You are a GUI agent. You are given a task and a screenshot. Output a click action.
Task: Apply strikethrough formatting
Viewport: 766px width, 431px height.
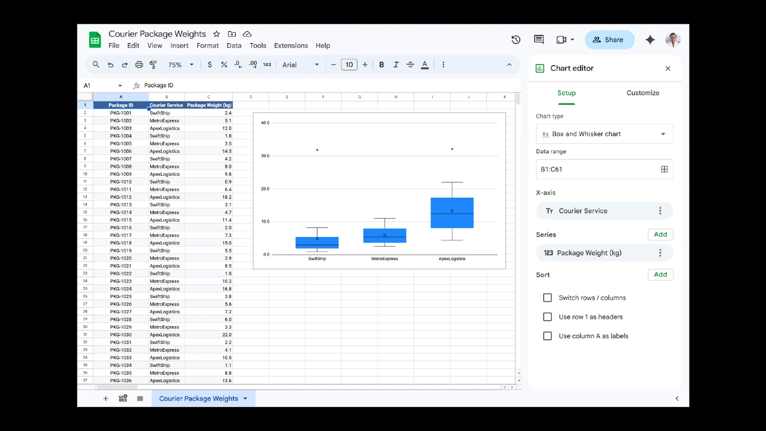point(410,65)
